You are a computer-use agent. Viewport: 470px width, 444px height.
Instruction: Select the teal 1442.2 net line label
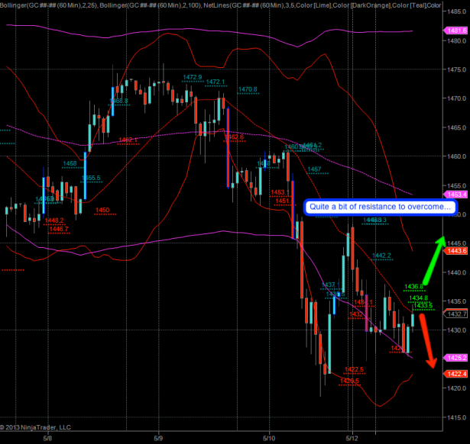(x=381, y=256)
